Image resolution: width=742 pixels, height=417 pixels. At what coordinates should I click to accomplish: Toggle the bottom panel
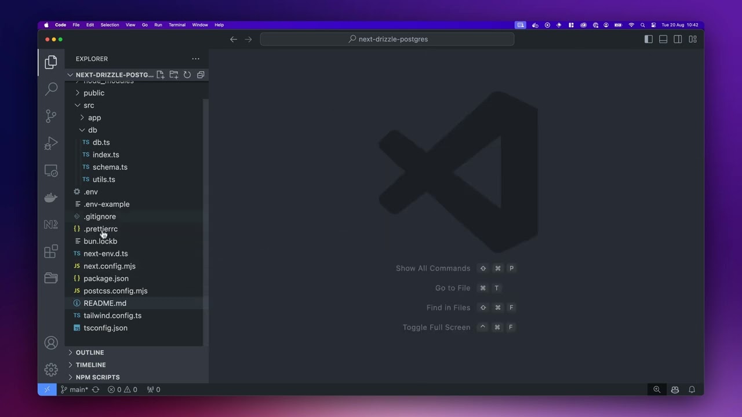663,39
